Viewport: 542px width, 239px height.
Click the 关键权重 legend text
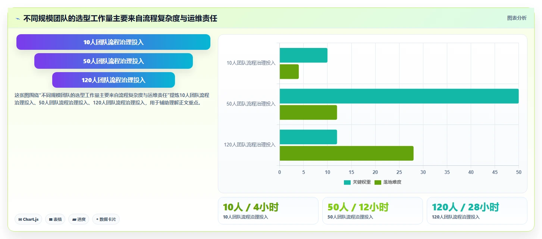point(362,182)
